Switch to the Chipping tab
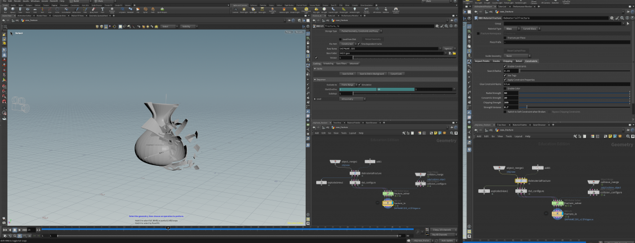635x243 pixels. click(507, 61)
